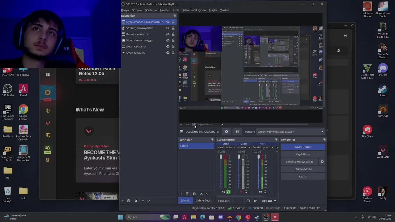This screenshot has width=395, height=222.
Task: Adjust the Masaüstü Ses volume fader
Action: click(x=221, y=157)
